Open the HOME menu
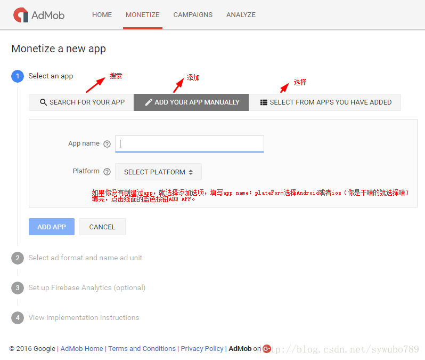The image size is (425, 360). pos(102,14)
